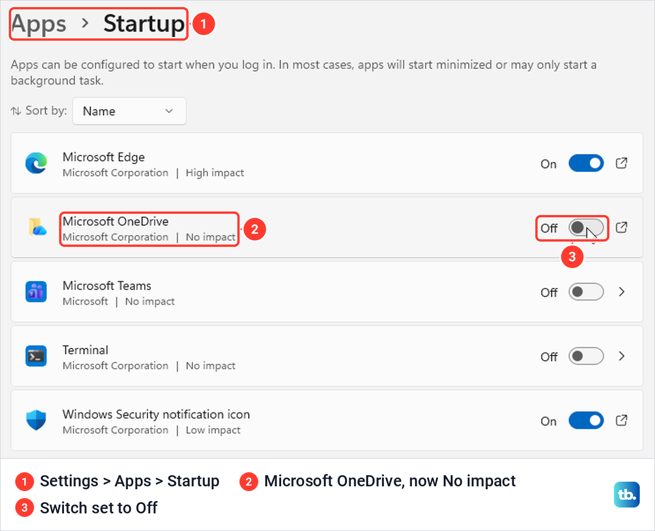
Task: Open Windows Security notification external link icon
Action: click(622, 420)
